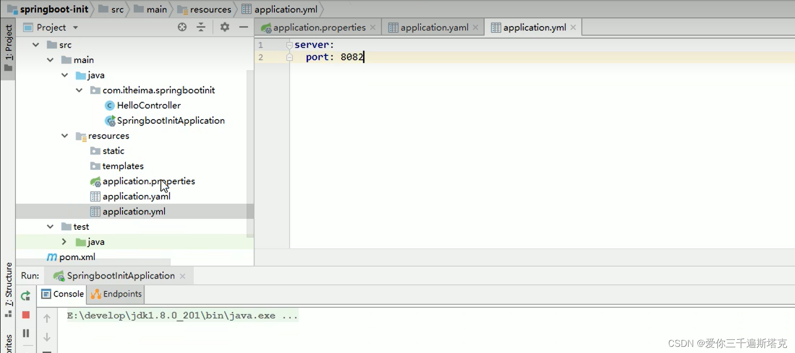Screen dimensions: 795x353
Task: Click the red Stop button
Action: click(26, 315)
